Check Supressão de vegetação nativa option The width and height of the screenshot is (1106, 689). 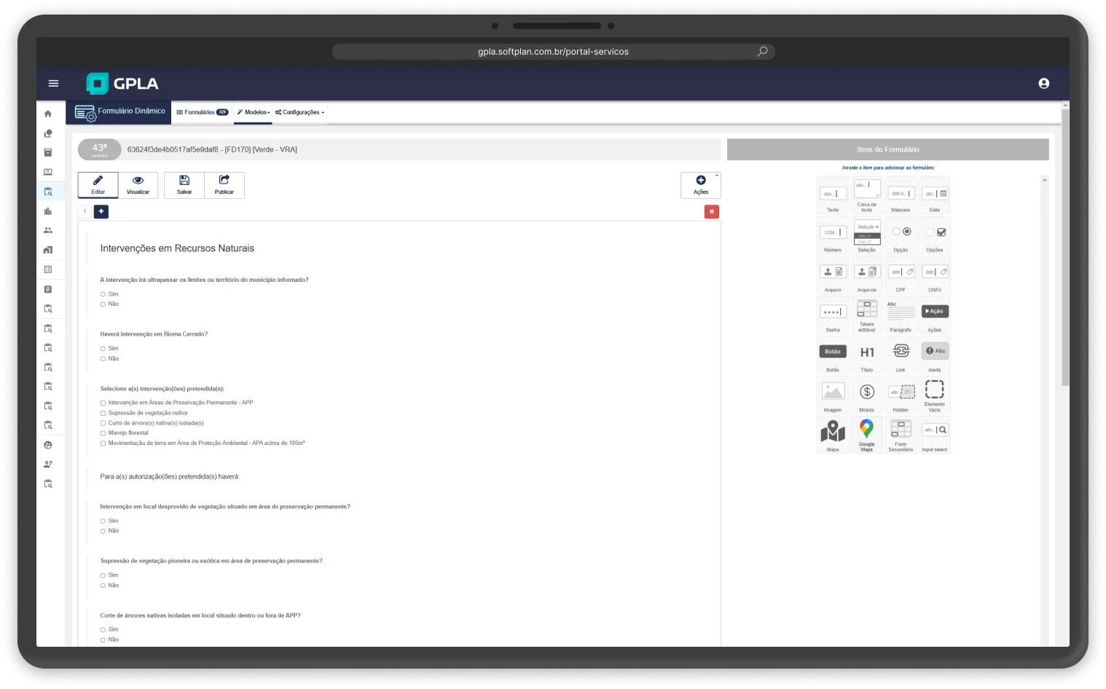[103, 413]
